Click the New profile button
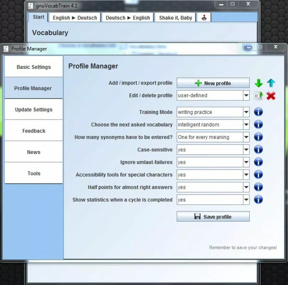The width and height of the screenshot is (288, 285). [x=213, y=83]
